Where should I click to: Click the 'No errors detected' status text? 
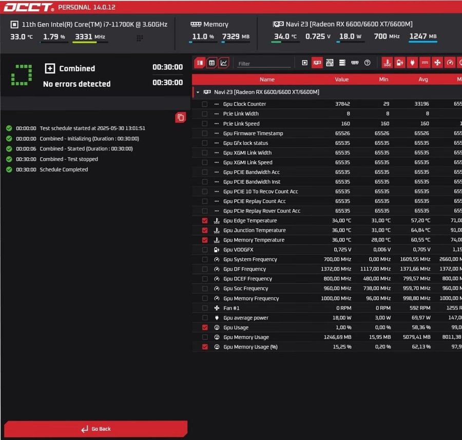pyautogui.click(x=77, y=84)
